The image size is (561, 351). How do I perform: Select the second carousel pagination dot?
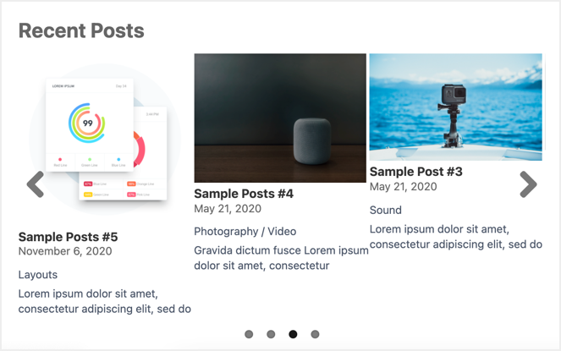tap(271, 334)
